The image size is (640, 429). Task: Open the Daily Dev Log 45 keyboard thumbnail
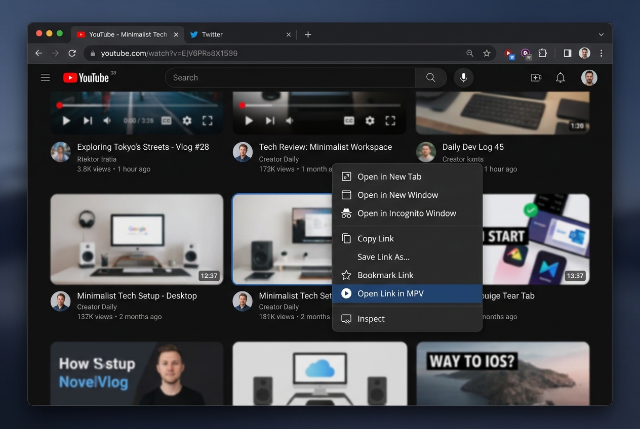pos(503,113)
